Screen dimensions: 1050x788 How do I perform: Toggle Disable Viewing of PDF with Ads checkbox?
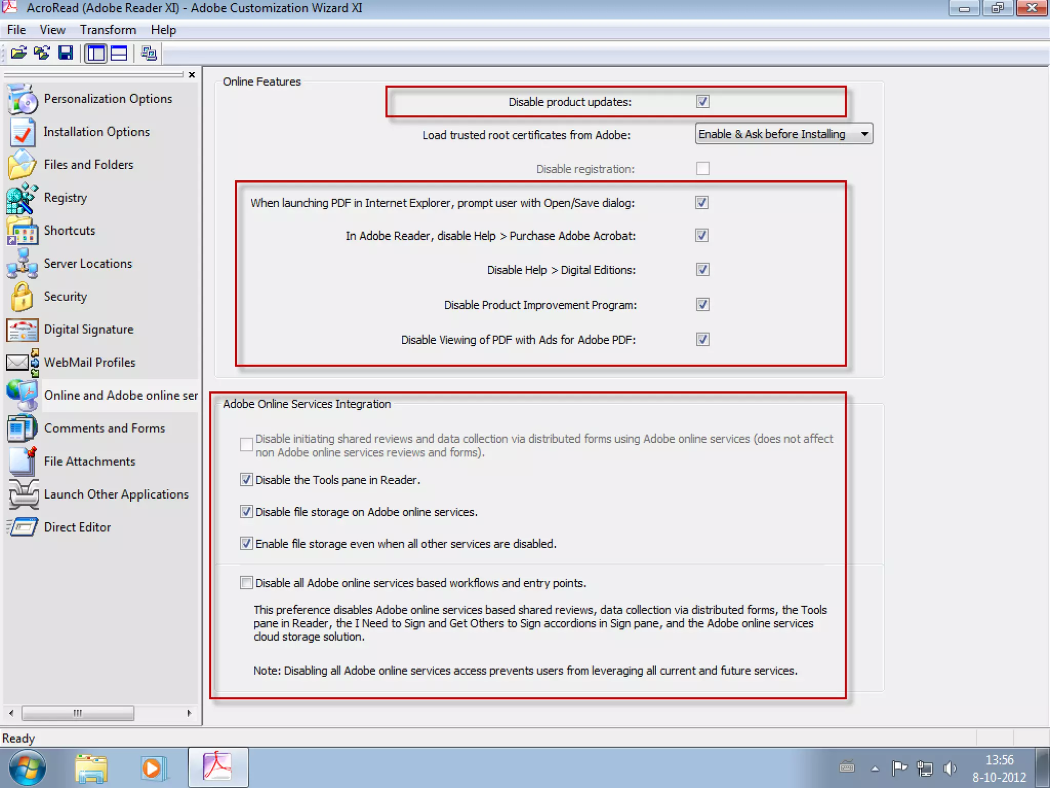(x=703, y=339)
